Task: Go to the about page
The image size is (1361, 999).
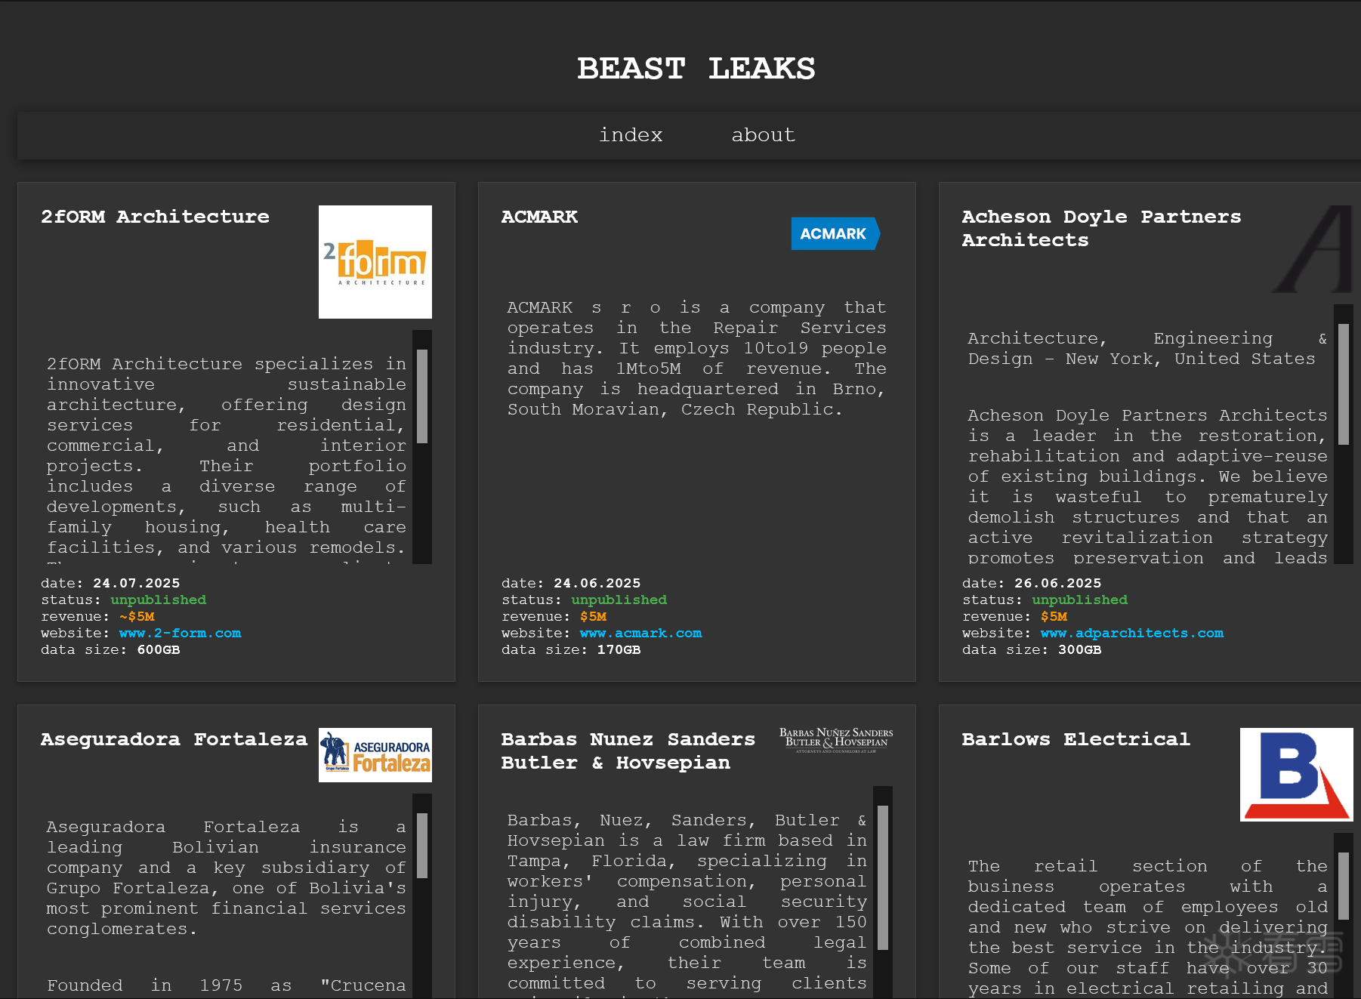Action: coord(763,135)
